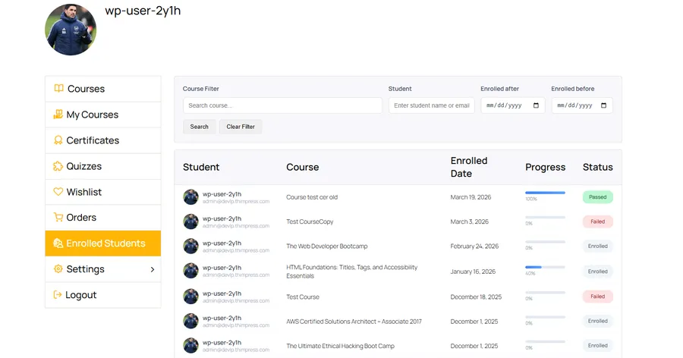Click the wp-user-2y1h profile heading

pos(143,11)
